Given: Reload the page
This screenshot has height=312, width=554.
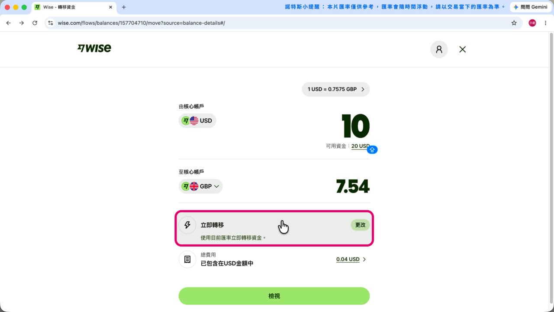Looking at the screenshot, I should tap(35, 23).
